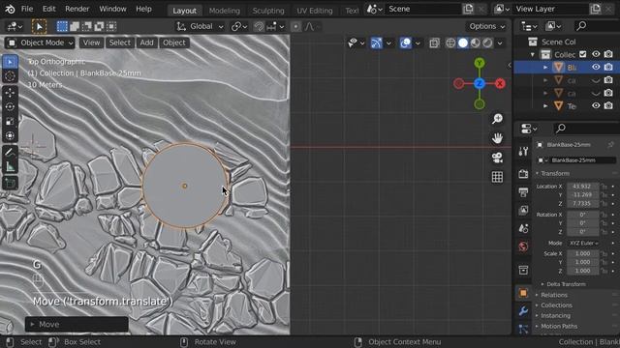Activate the Scale tool in toolbar
The height and width of the screenshot is (348, 620).
point(10,122)
